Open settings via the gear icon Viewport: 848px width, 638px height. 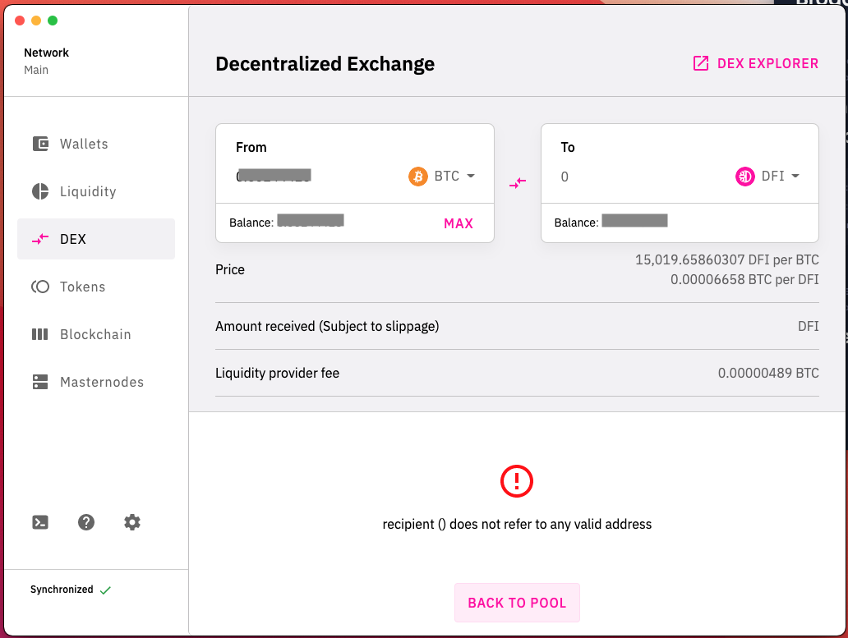[x=132, y=522]
